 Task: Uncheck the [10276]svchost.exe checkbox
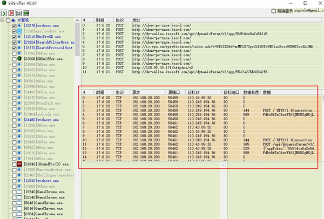tap(15, 25)
